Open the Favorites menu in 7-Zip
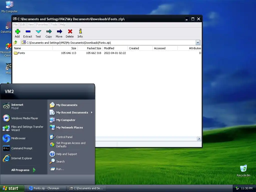Screen dimensions: 256x192 coord(42,24)
